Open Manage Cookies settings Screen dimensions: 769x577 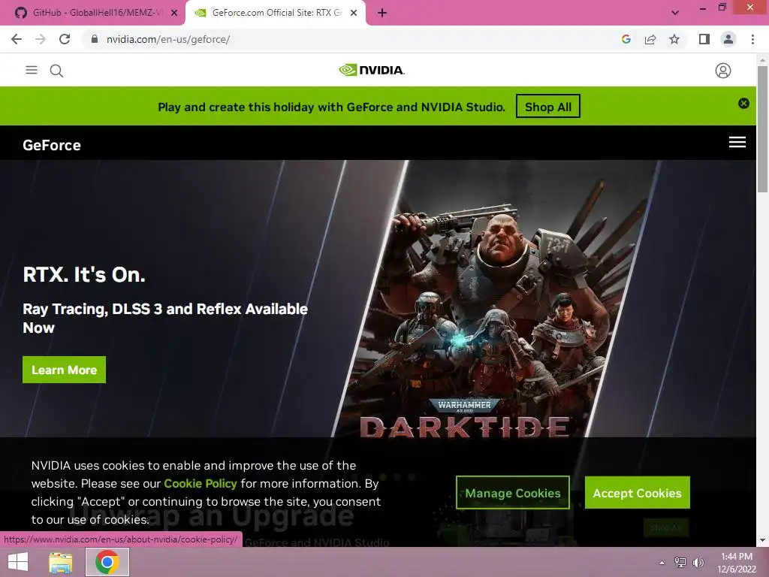tap(512, 493)
